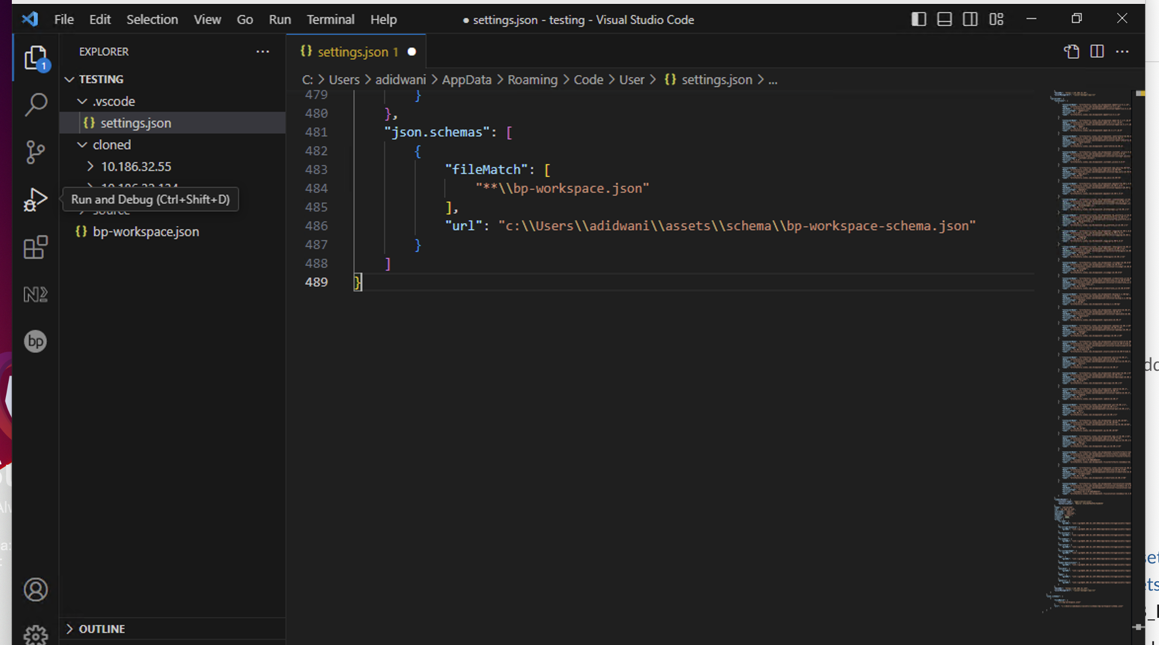Open the Explorer icon with badge
This screenshot has width=1159, height=645.
tap(35, 58)
